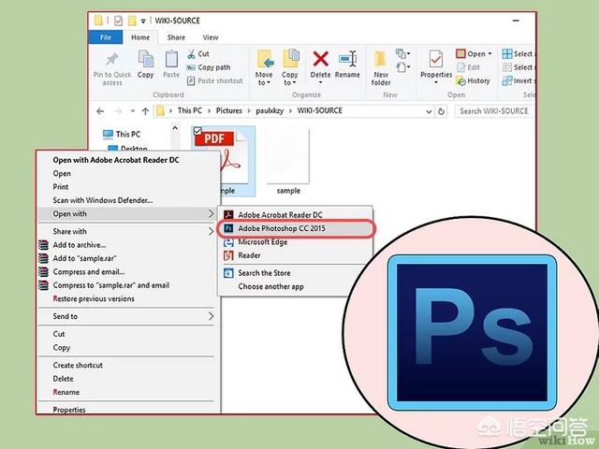Select the PDF sample file thumbnail
The height and width of the screenshot is (449, 599).
tap(223, 162)
